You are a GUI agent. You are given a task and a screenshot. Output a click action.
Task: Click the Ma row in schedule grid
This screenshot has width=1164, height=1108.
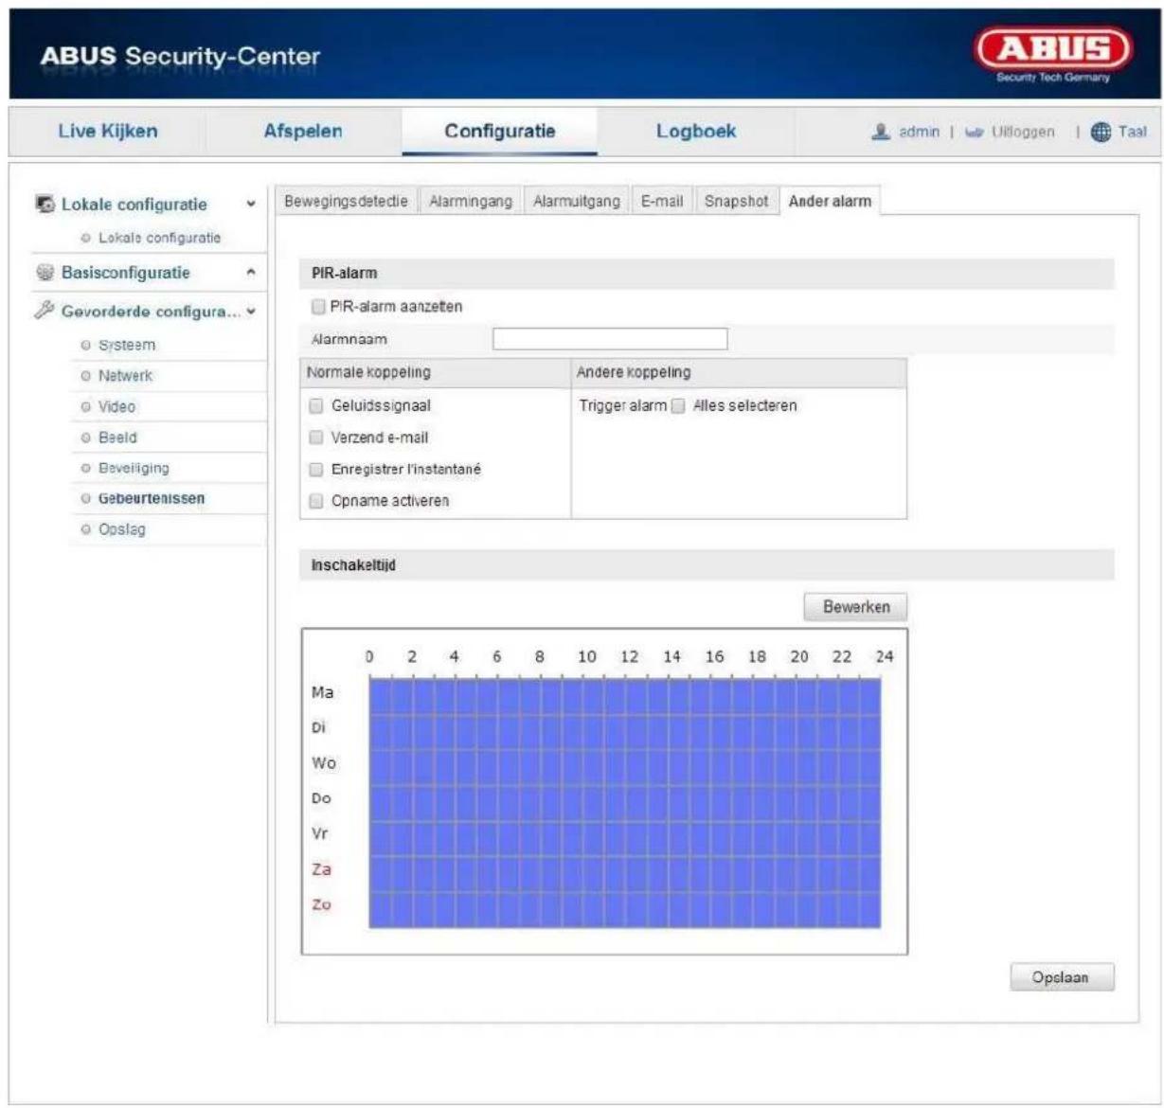tap(625, 695)
